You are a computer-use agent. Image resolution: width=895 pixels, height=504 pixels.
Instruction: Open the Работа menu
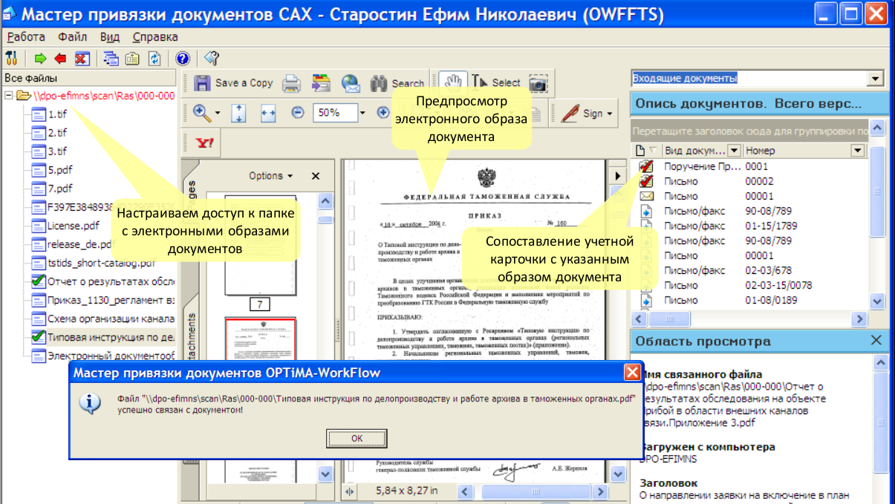(x=26, y=36)
